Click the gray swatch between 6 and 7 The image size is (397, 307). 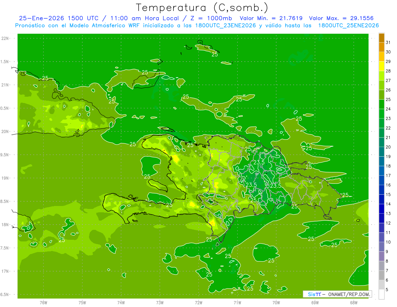pyautogui.click(x=381, y=275)
